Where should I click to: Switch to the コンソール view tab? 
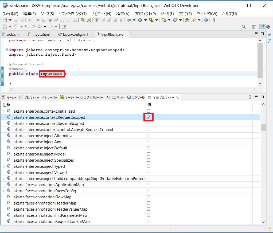(x=138, y=97)
